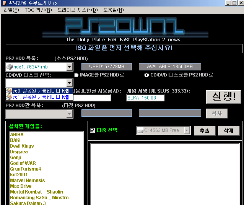Click the SLKA_150.03 game ID field

click(145, 98)
